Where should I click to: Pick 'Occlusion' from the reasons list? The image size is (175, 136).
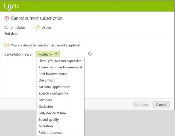[x=60, y=107]
